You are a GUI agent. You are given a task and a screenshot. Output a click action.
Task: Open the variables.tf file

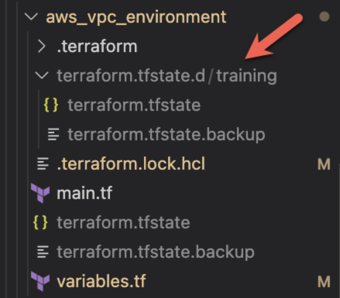point(101,281)
